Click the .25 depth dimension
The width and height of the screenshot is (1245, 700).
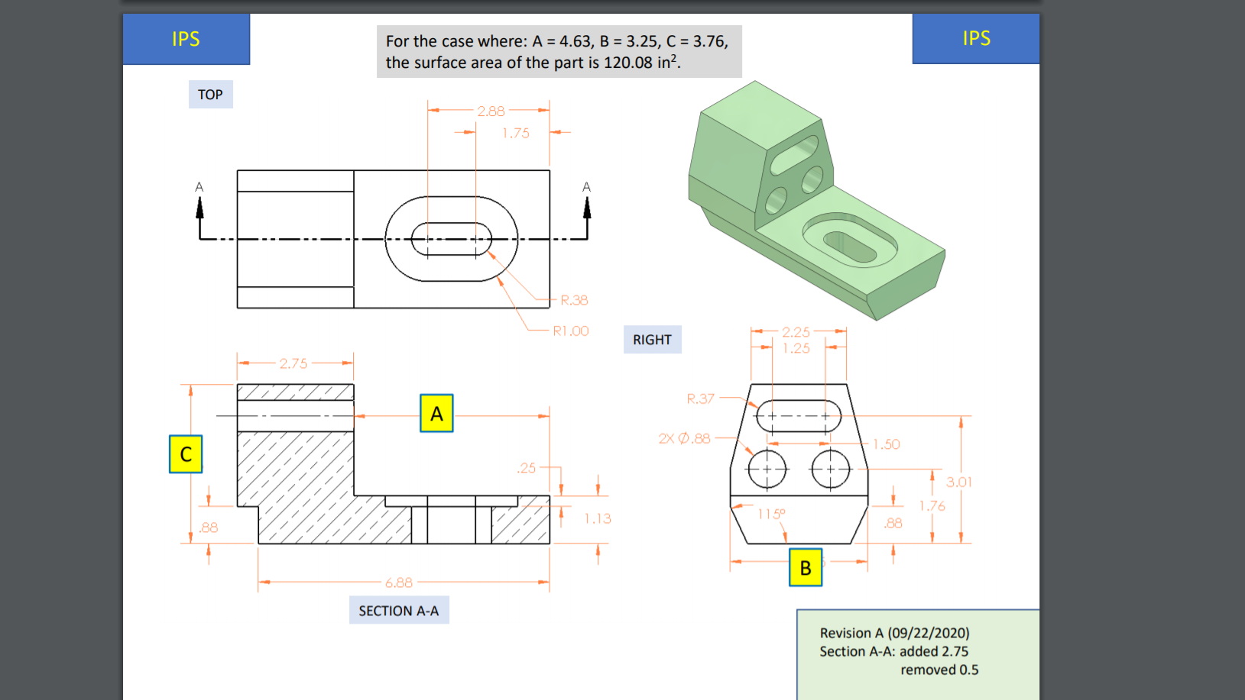click(527, 468)
